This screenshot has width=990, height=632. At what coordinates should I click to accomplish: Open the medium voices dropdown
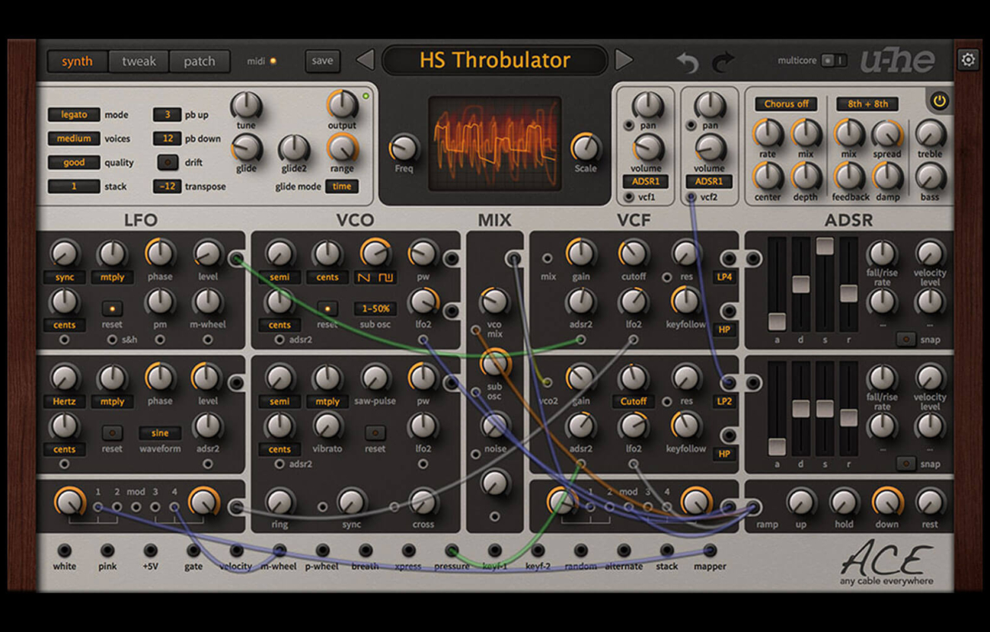click(x=74, y=139)
